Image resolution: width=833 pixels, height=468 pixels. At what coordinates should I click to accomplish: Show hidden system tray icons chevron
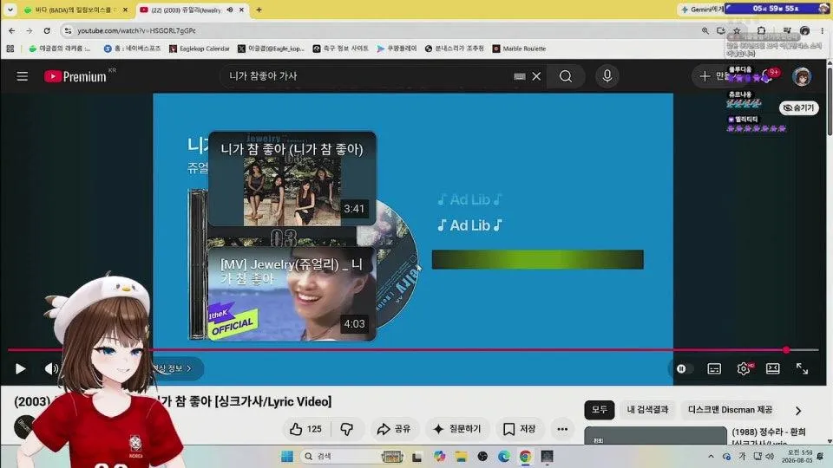(711, 457)
